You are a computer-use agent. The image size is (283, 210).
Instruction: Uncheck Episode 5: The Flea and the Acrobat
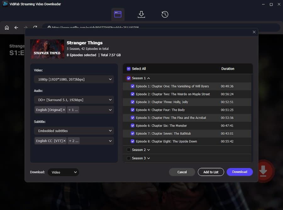pos(133,117)
